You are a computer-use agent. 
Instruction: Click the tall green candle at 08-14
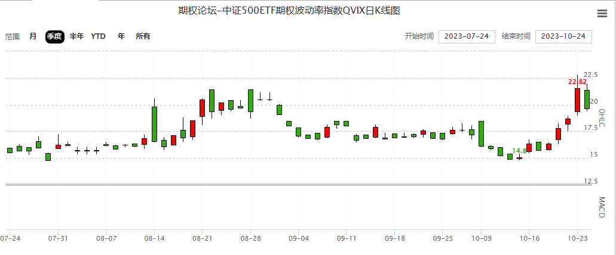click(154, 124)
